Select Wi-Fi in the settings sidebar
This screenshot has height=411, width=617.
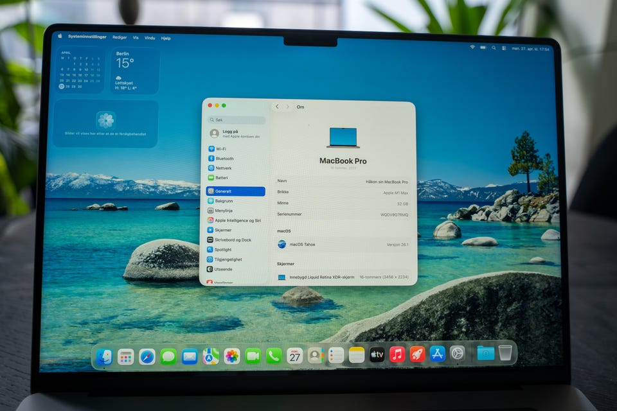tap(235, 149)
